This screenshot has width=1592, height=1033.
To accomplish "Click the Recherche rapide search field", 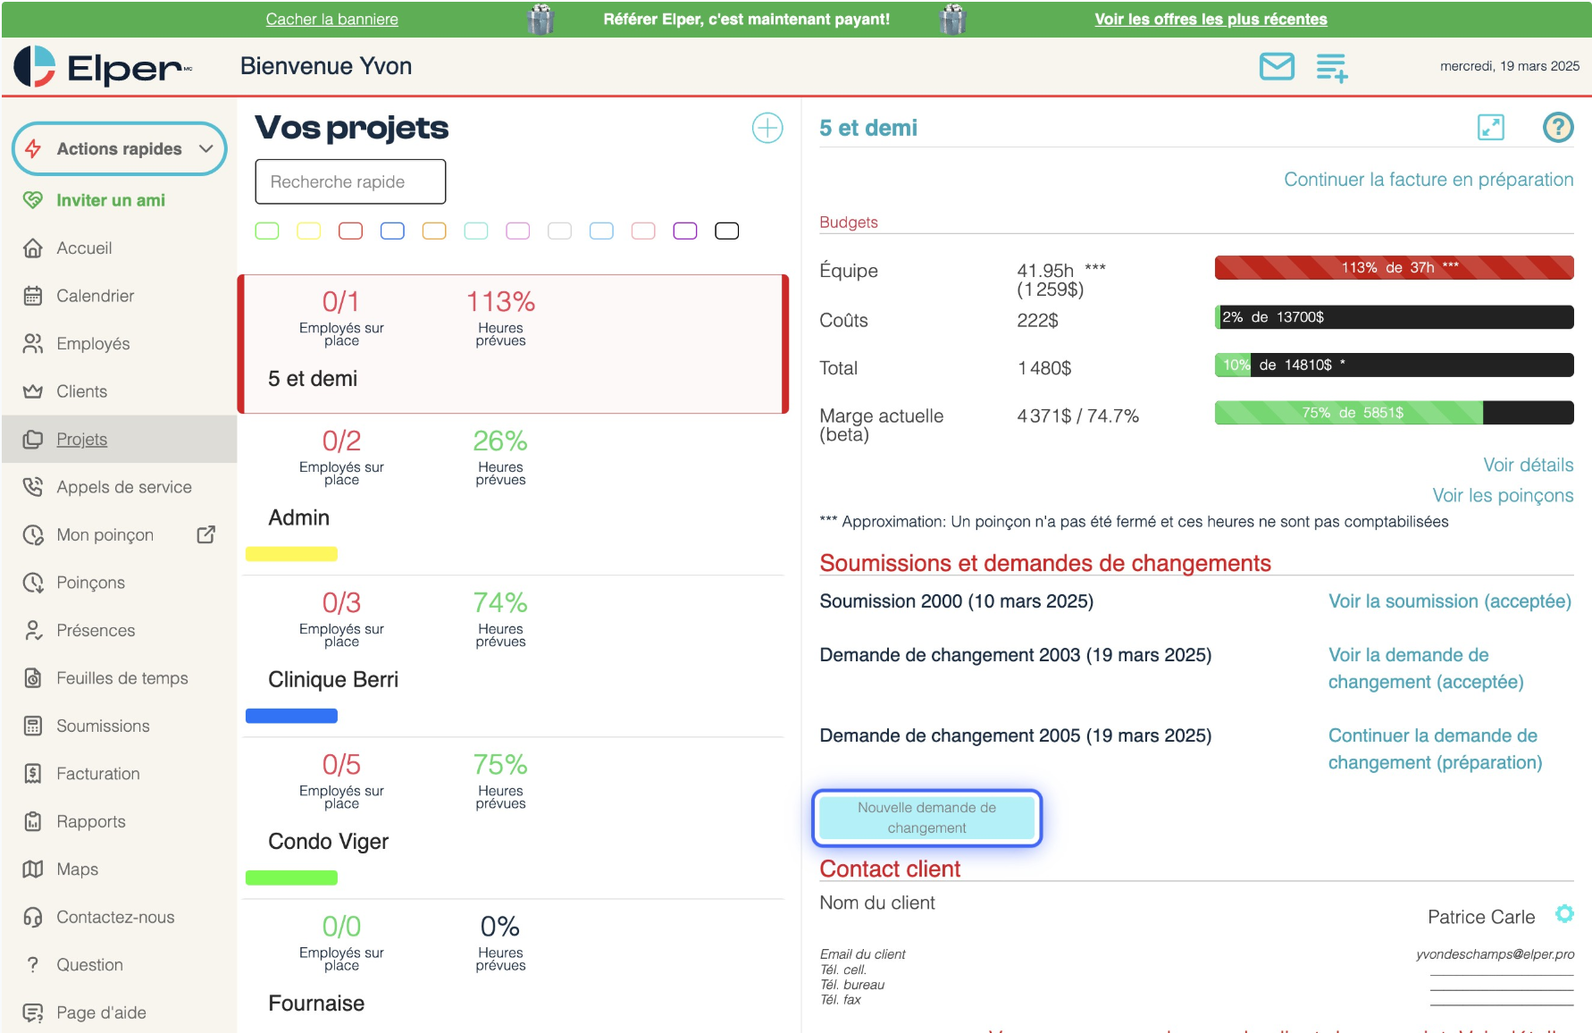I will [350, 181].
